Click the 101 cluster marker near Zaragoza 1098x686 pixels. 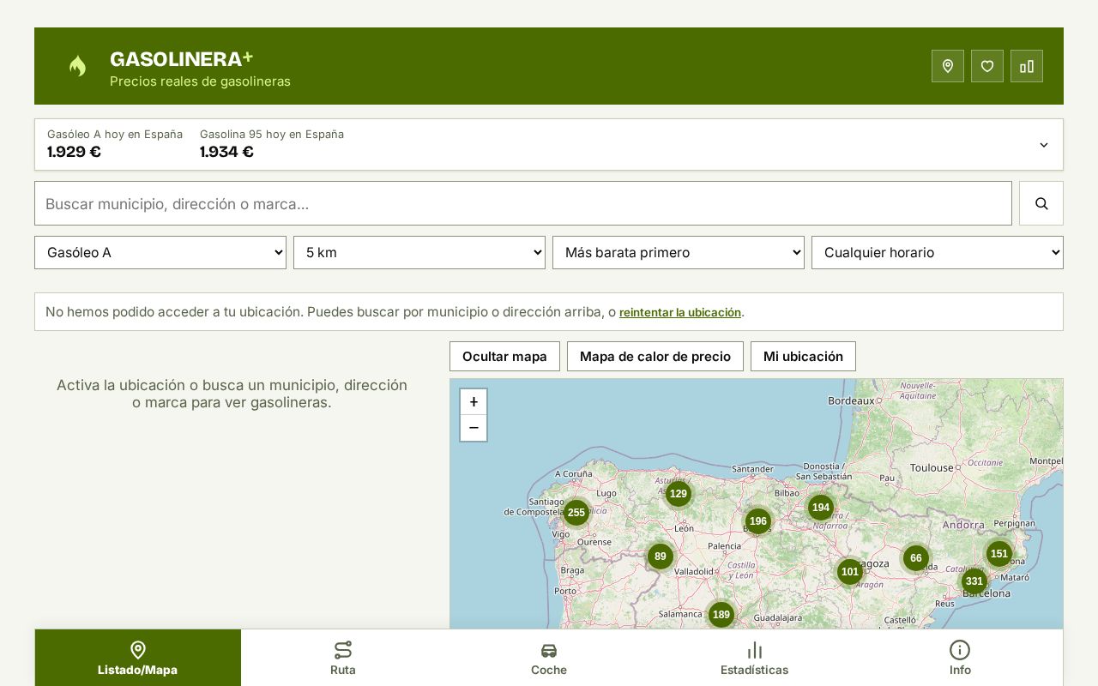click(850, 572)
